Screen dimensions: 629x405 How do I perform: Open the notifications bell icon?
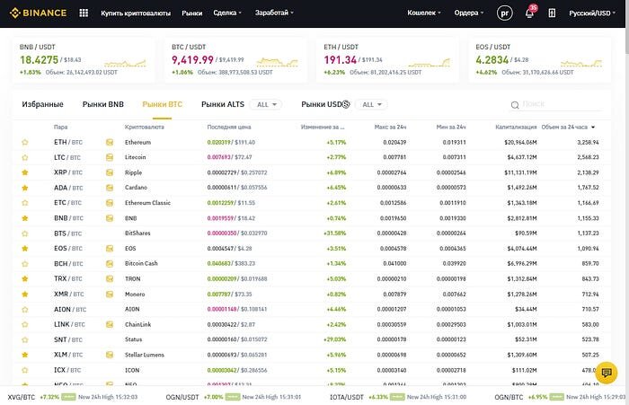529,13
